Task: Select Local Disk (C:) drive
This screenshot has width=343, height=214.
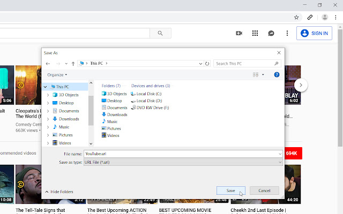Action: [x=148, y=94]
